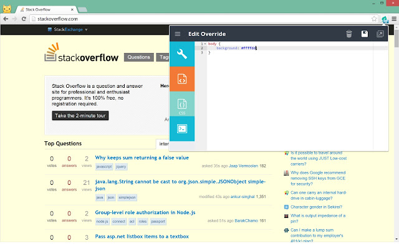Click the acl tag
This screenshot has width=399, height=249.
tap(132, 222)
